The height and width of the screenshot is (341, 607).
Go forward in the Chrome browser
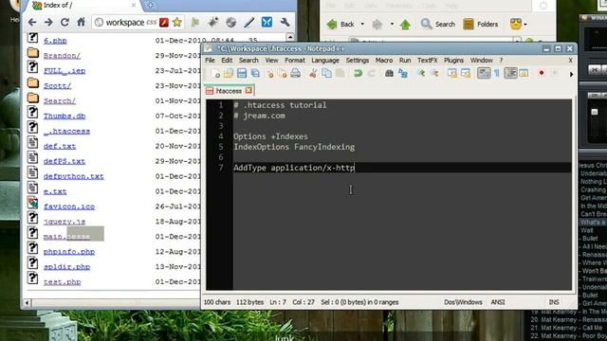coord(48,23)
